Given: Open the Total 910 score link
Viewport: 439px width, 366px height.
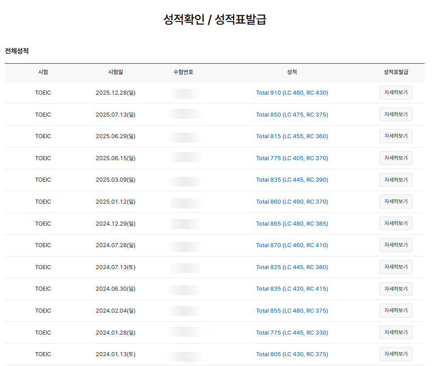Looking at the screenshot, I should tap(292, 93).
